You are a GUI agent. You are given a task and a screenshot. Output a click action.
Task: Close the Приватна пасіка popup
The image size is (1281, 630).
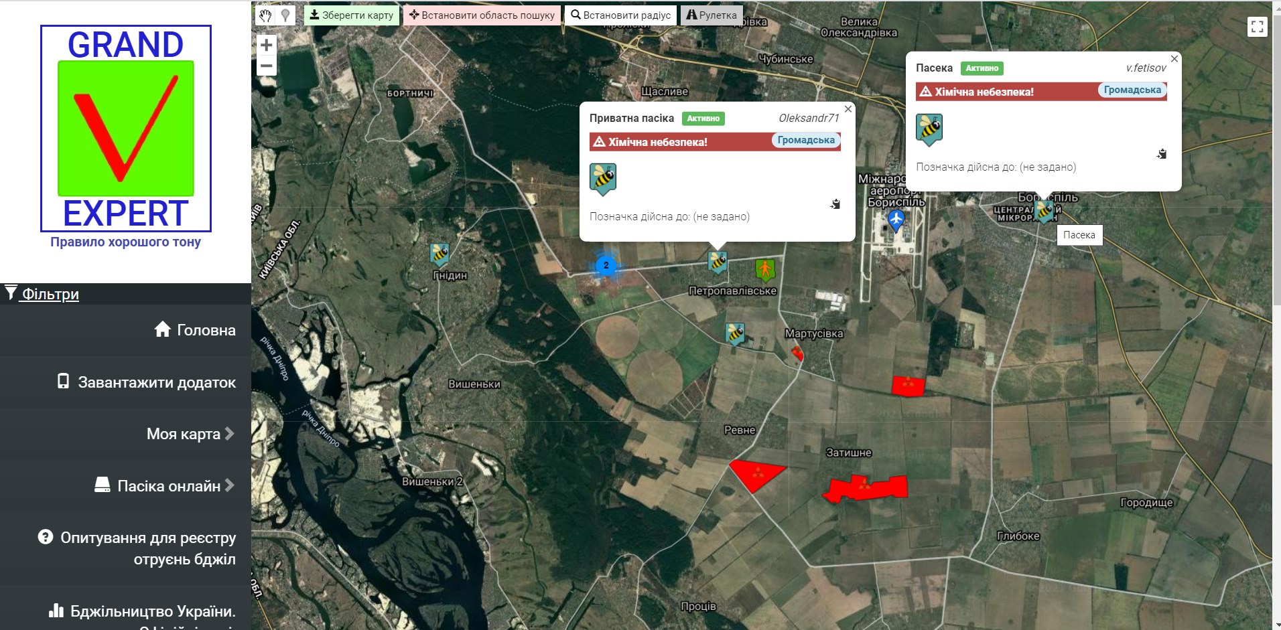[848, 109]
